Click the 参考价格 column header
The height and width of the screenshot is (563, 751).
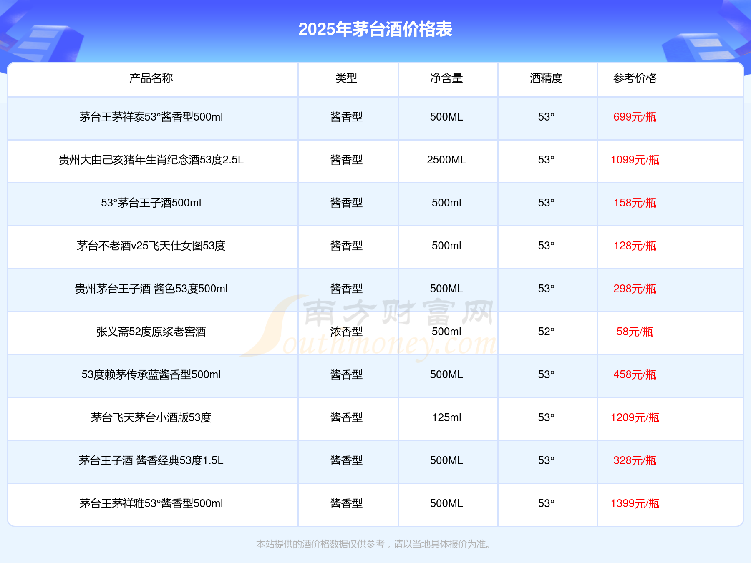point(635,78)
